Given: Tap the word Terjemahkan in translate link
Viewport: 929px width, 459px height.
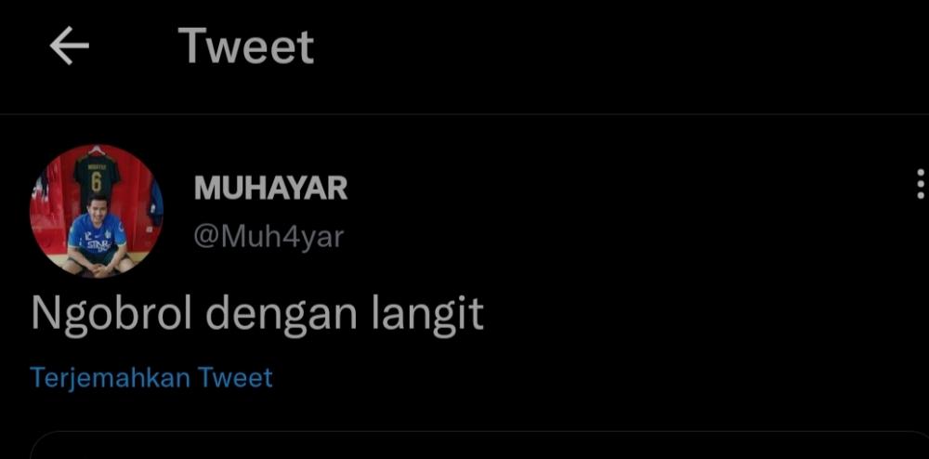Looking at the screenshot, I should click(110, 378).
